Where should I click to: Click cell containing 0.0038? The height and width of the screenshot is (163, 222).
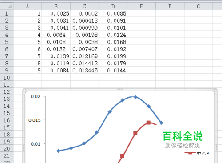click(x=84, y=42)
